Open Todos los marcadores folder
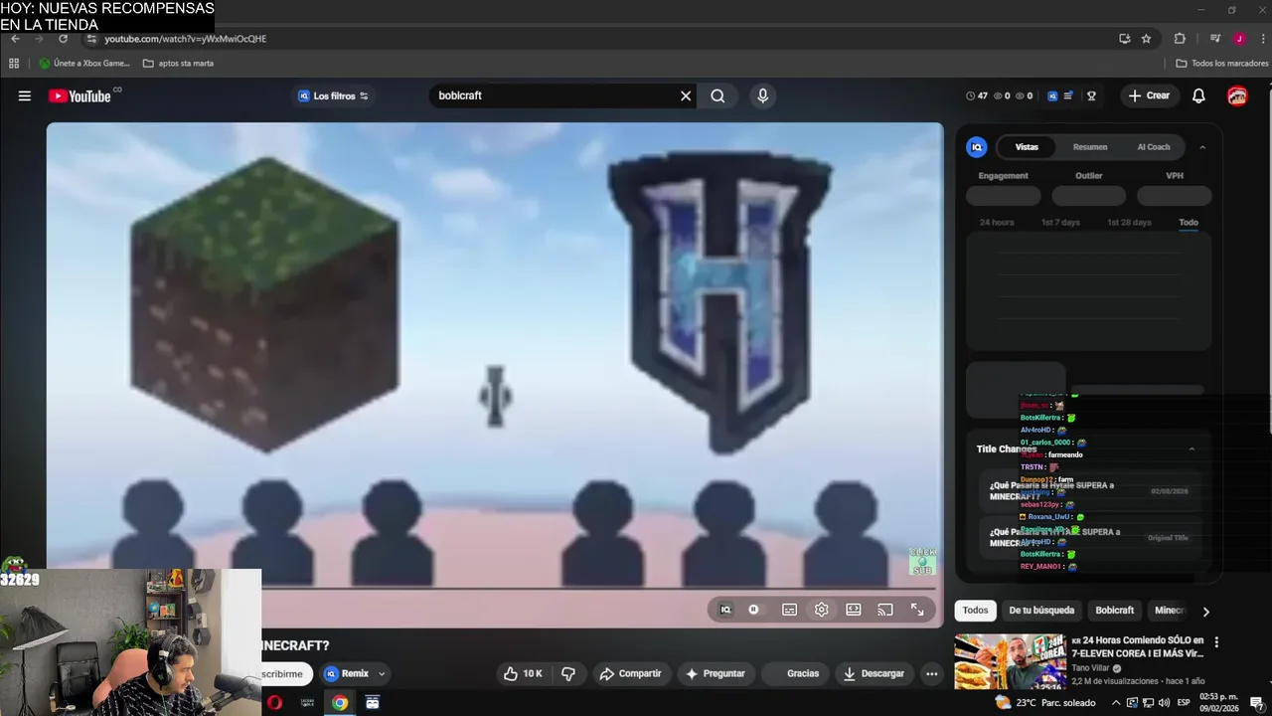Screen dimensions: 1272x716 pyautogui.click(x=1222, y=63)
